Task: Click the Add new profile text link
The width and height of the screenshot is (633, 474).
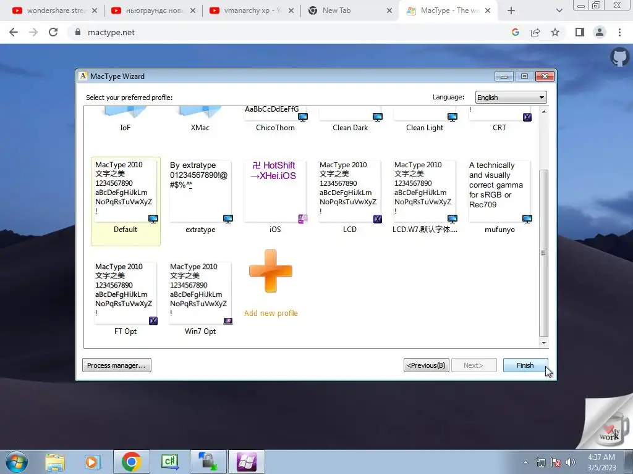Action: tap(271, 313)
